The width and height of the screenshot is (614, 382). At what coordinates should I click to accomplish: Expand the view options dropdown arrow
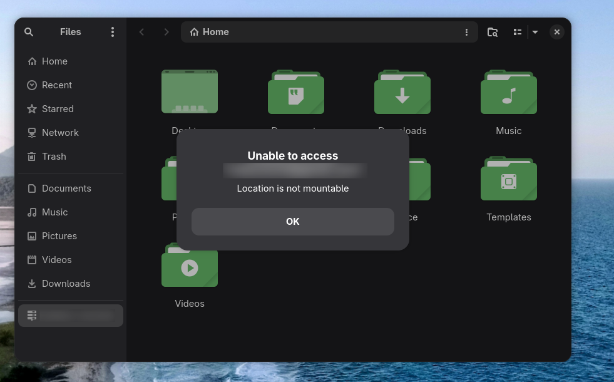pos(535,32)
